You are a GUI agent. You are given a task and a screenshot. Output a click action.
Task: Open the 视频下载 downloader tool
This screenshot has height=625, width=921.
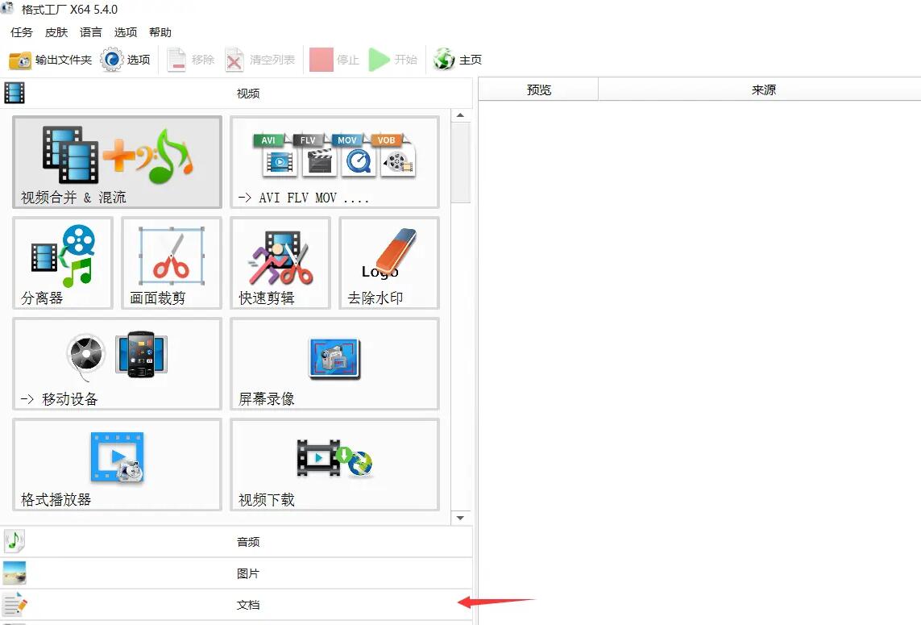[334, 465]
